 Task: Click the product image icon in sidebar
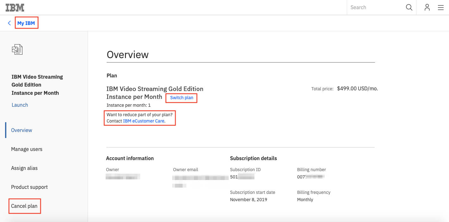pos(17,49)
